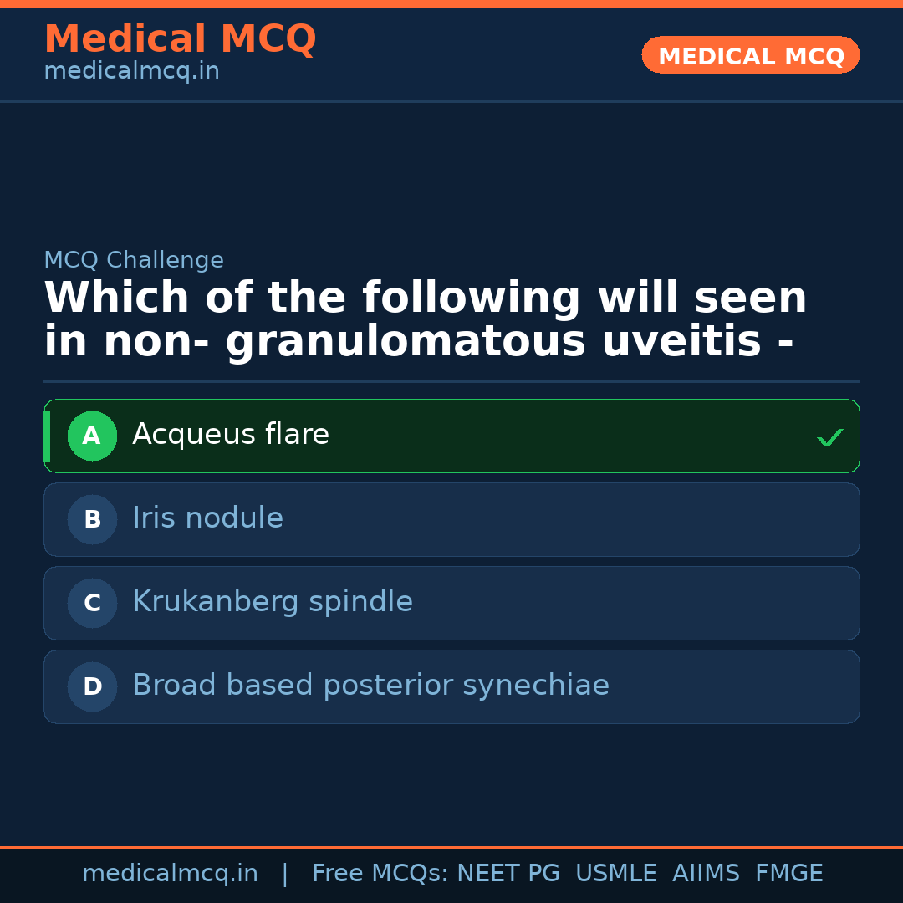The height and width of the screenshot is (903, 903).
Task: Open the NEET PG section
Action: point(508,872)
